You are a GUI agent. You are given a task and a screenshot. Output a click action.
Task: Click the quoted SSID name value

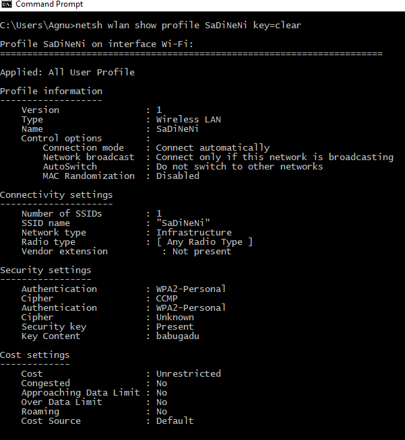click(x=183, y=223)
